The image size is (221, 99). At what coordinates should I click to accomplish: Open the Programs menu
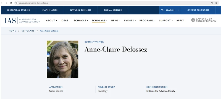click(x=146, y=20)
